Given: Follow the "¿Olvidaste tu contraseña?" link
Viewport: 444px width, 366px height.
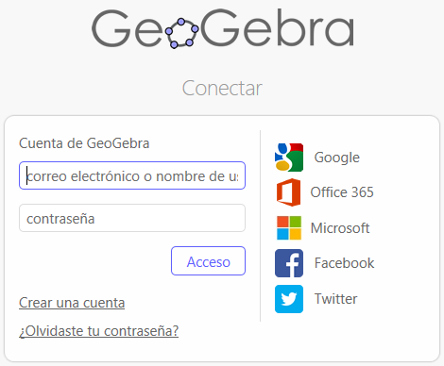Looking at the screenshot, I should tap(98, 331).
